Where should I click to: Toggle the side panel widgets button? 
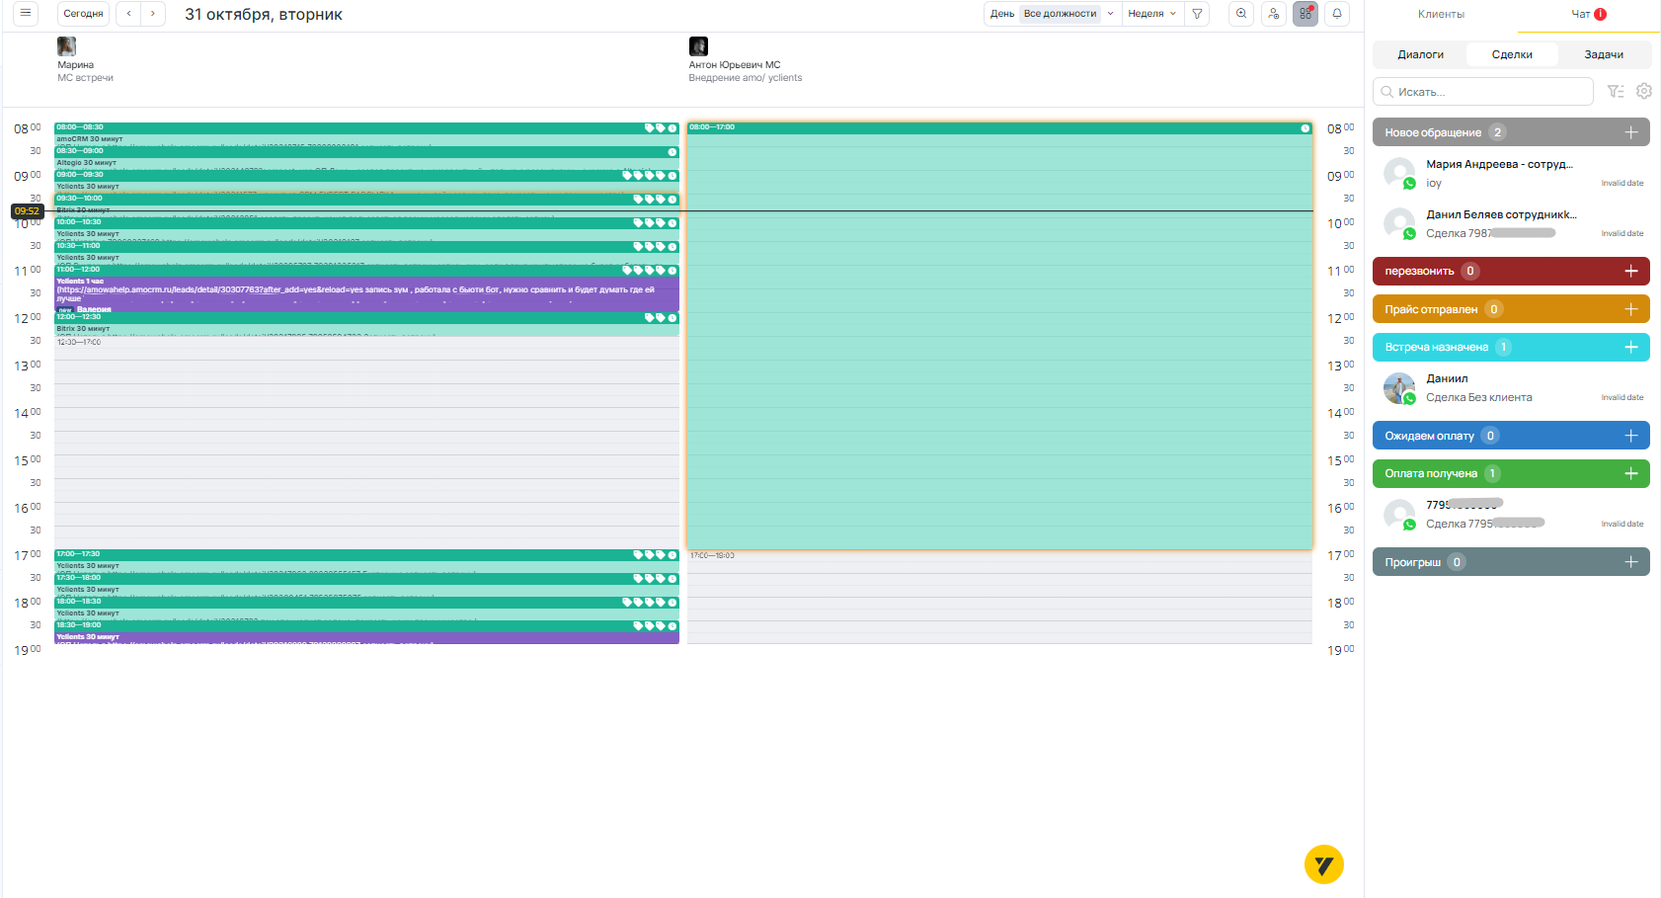tap(1305, 14)
